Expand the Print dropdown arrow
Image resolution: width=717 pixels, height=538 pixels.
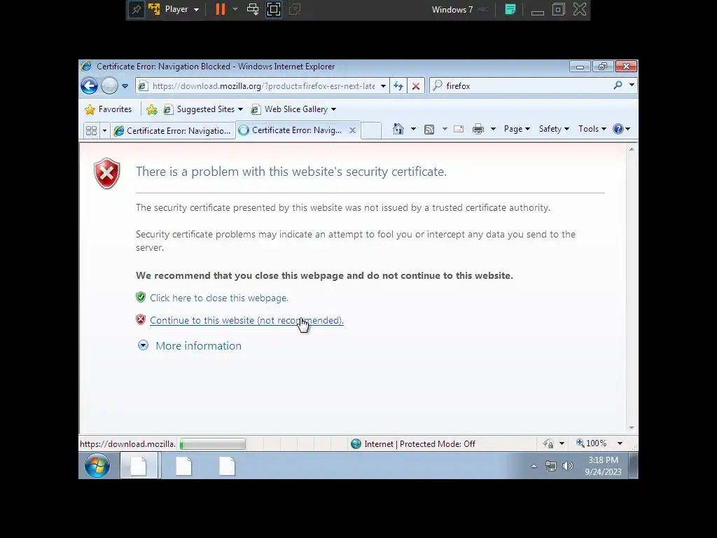(x=493, y=129)
